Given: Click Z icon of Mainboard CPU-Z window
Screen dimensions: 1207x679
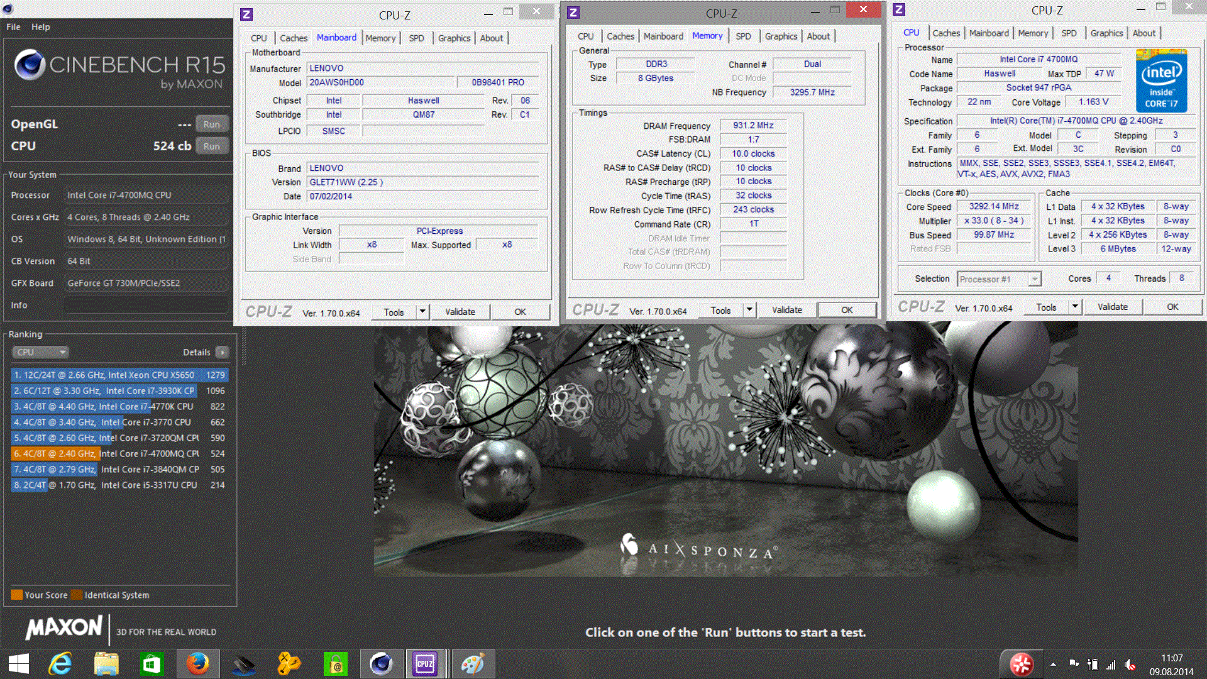Looking at the screenshot, I should [246, 14].
